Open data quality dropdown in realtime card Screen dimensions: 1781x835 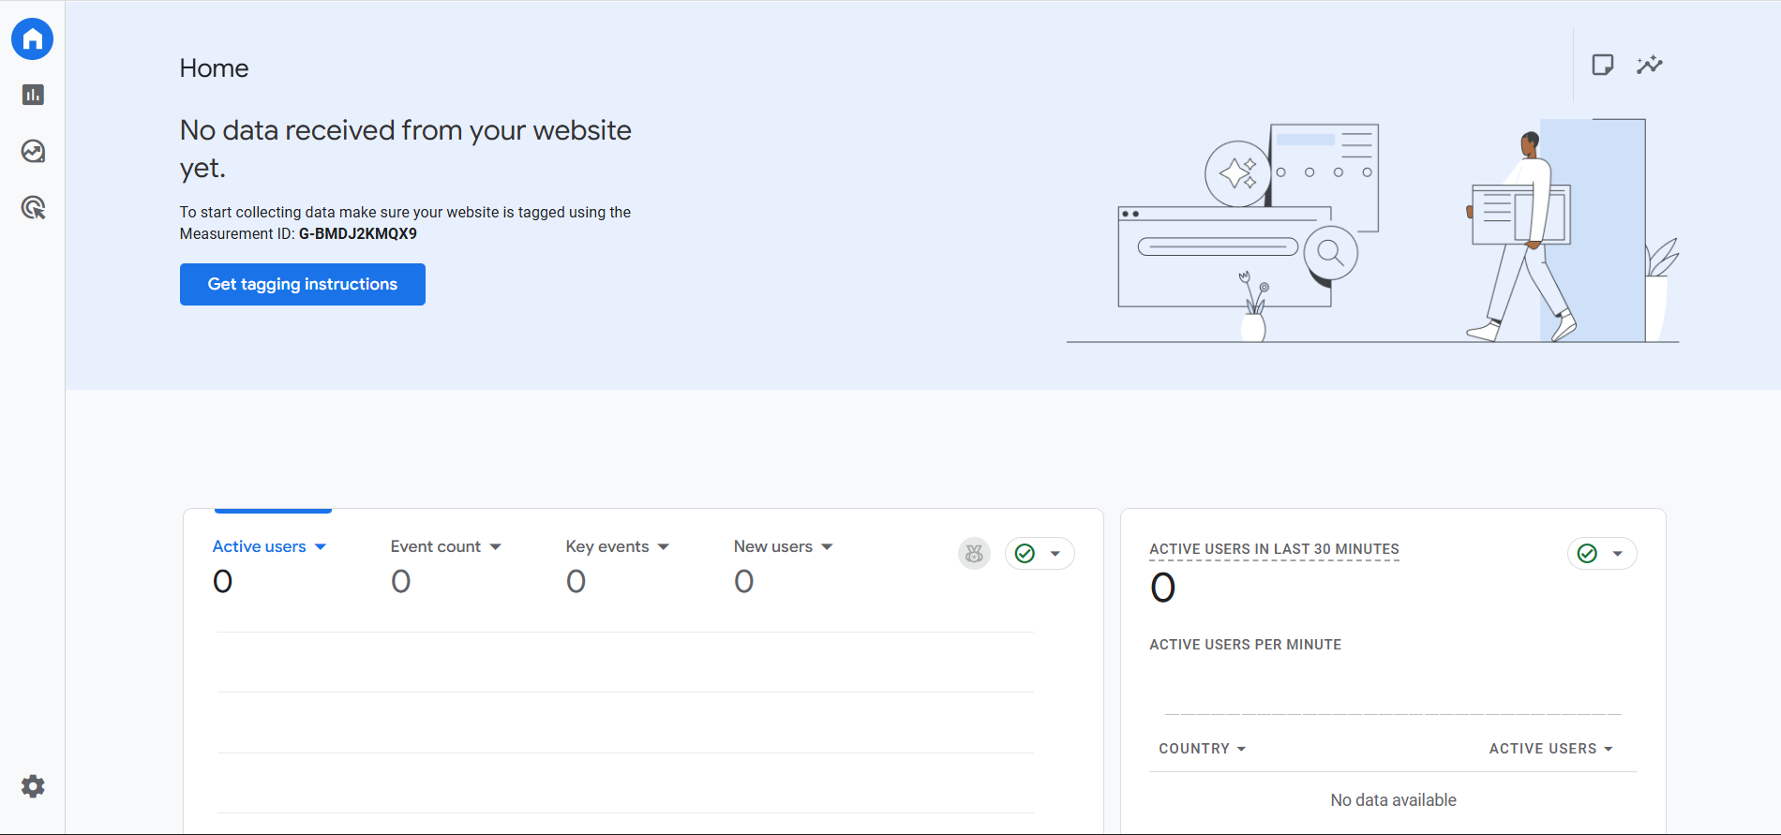(x=1602, y=554)
